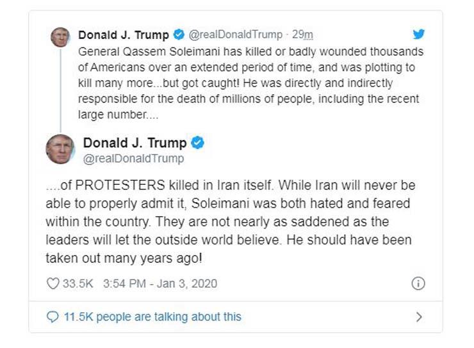This screenshot has height=348, width=474.
Task: Open the @realDonaldTrump handle in the parent tweet
Action: click(235, 35)
